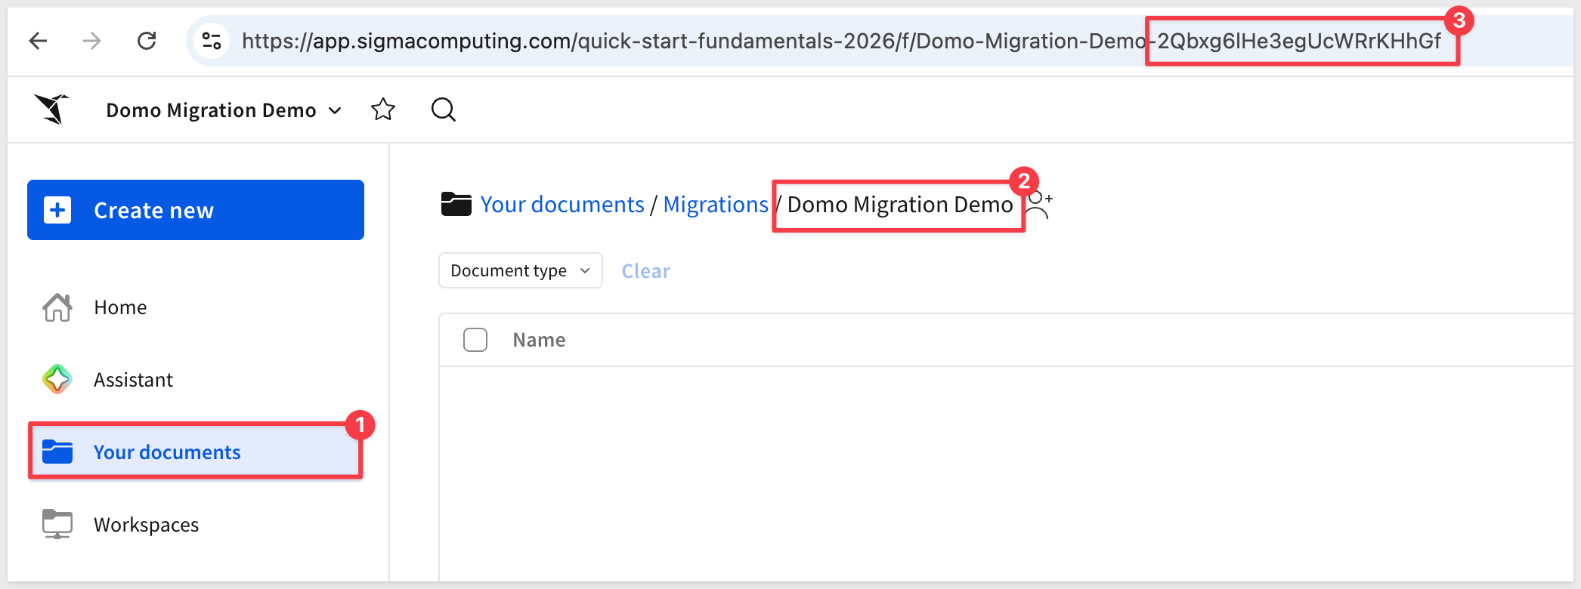Click the Sigma bird logo
Viewport: 1581px width, 589px height.
coord(51,109)
